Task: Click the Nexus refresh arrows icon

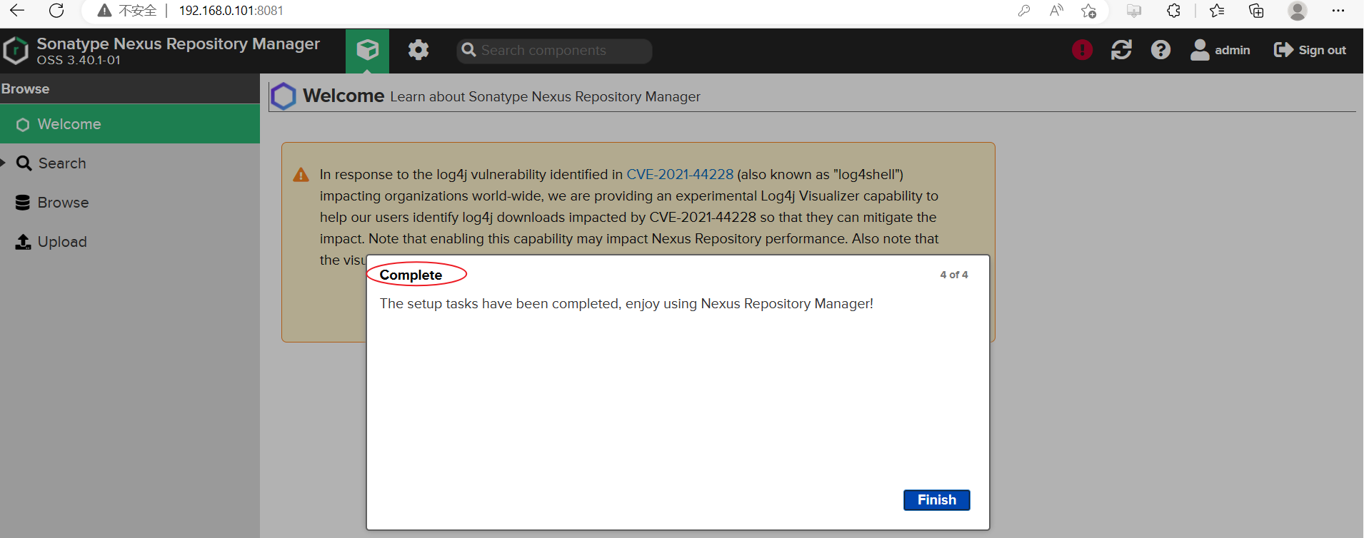Action: click(1121, 50)
